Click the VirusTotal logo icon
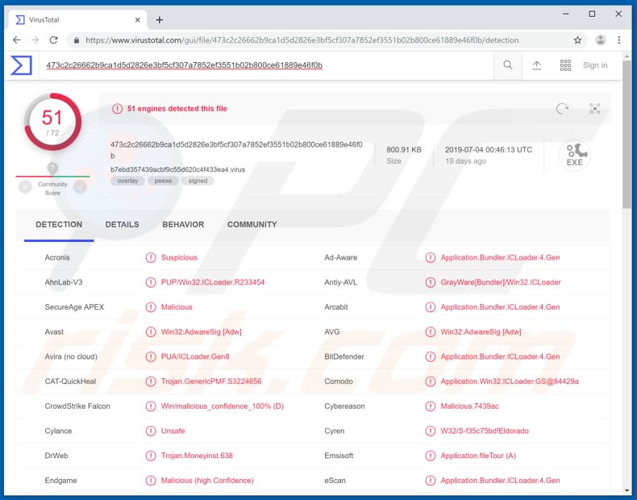637x500 pixels. pos(21,65)
